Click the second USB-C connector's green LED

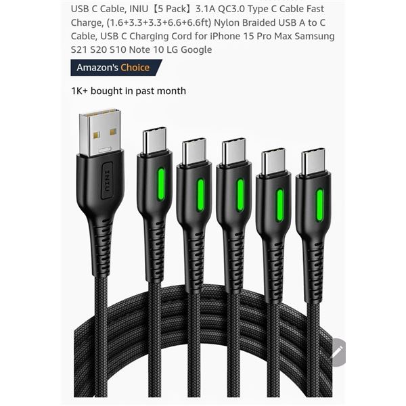click(201, 196)
